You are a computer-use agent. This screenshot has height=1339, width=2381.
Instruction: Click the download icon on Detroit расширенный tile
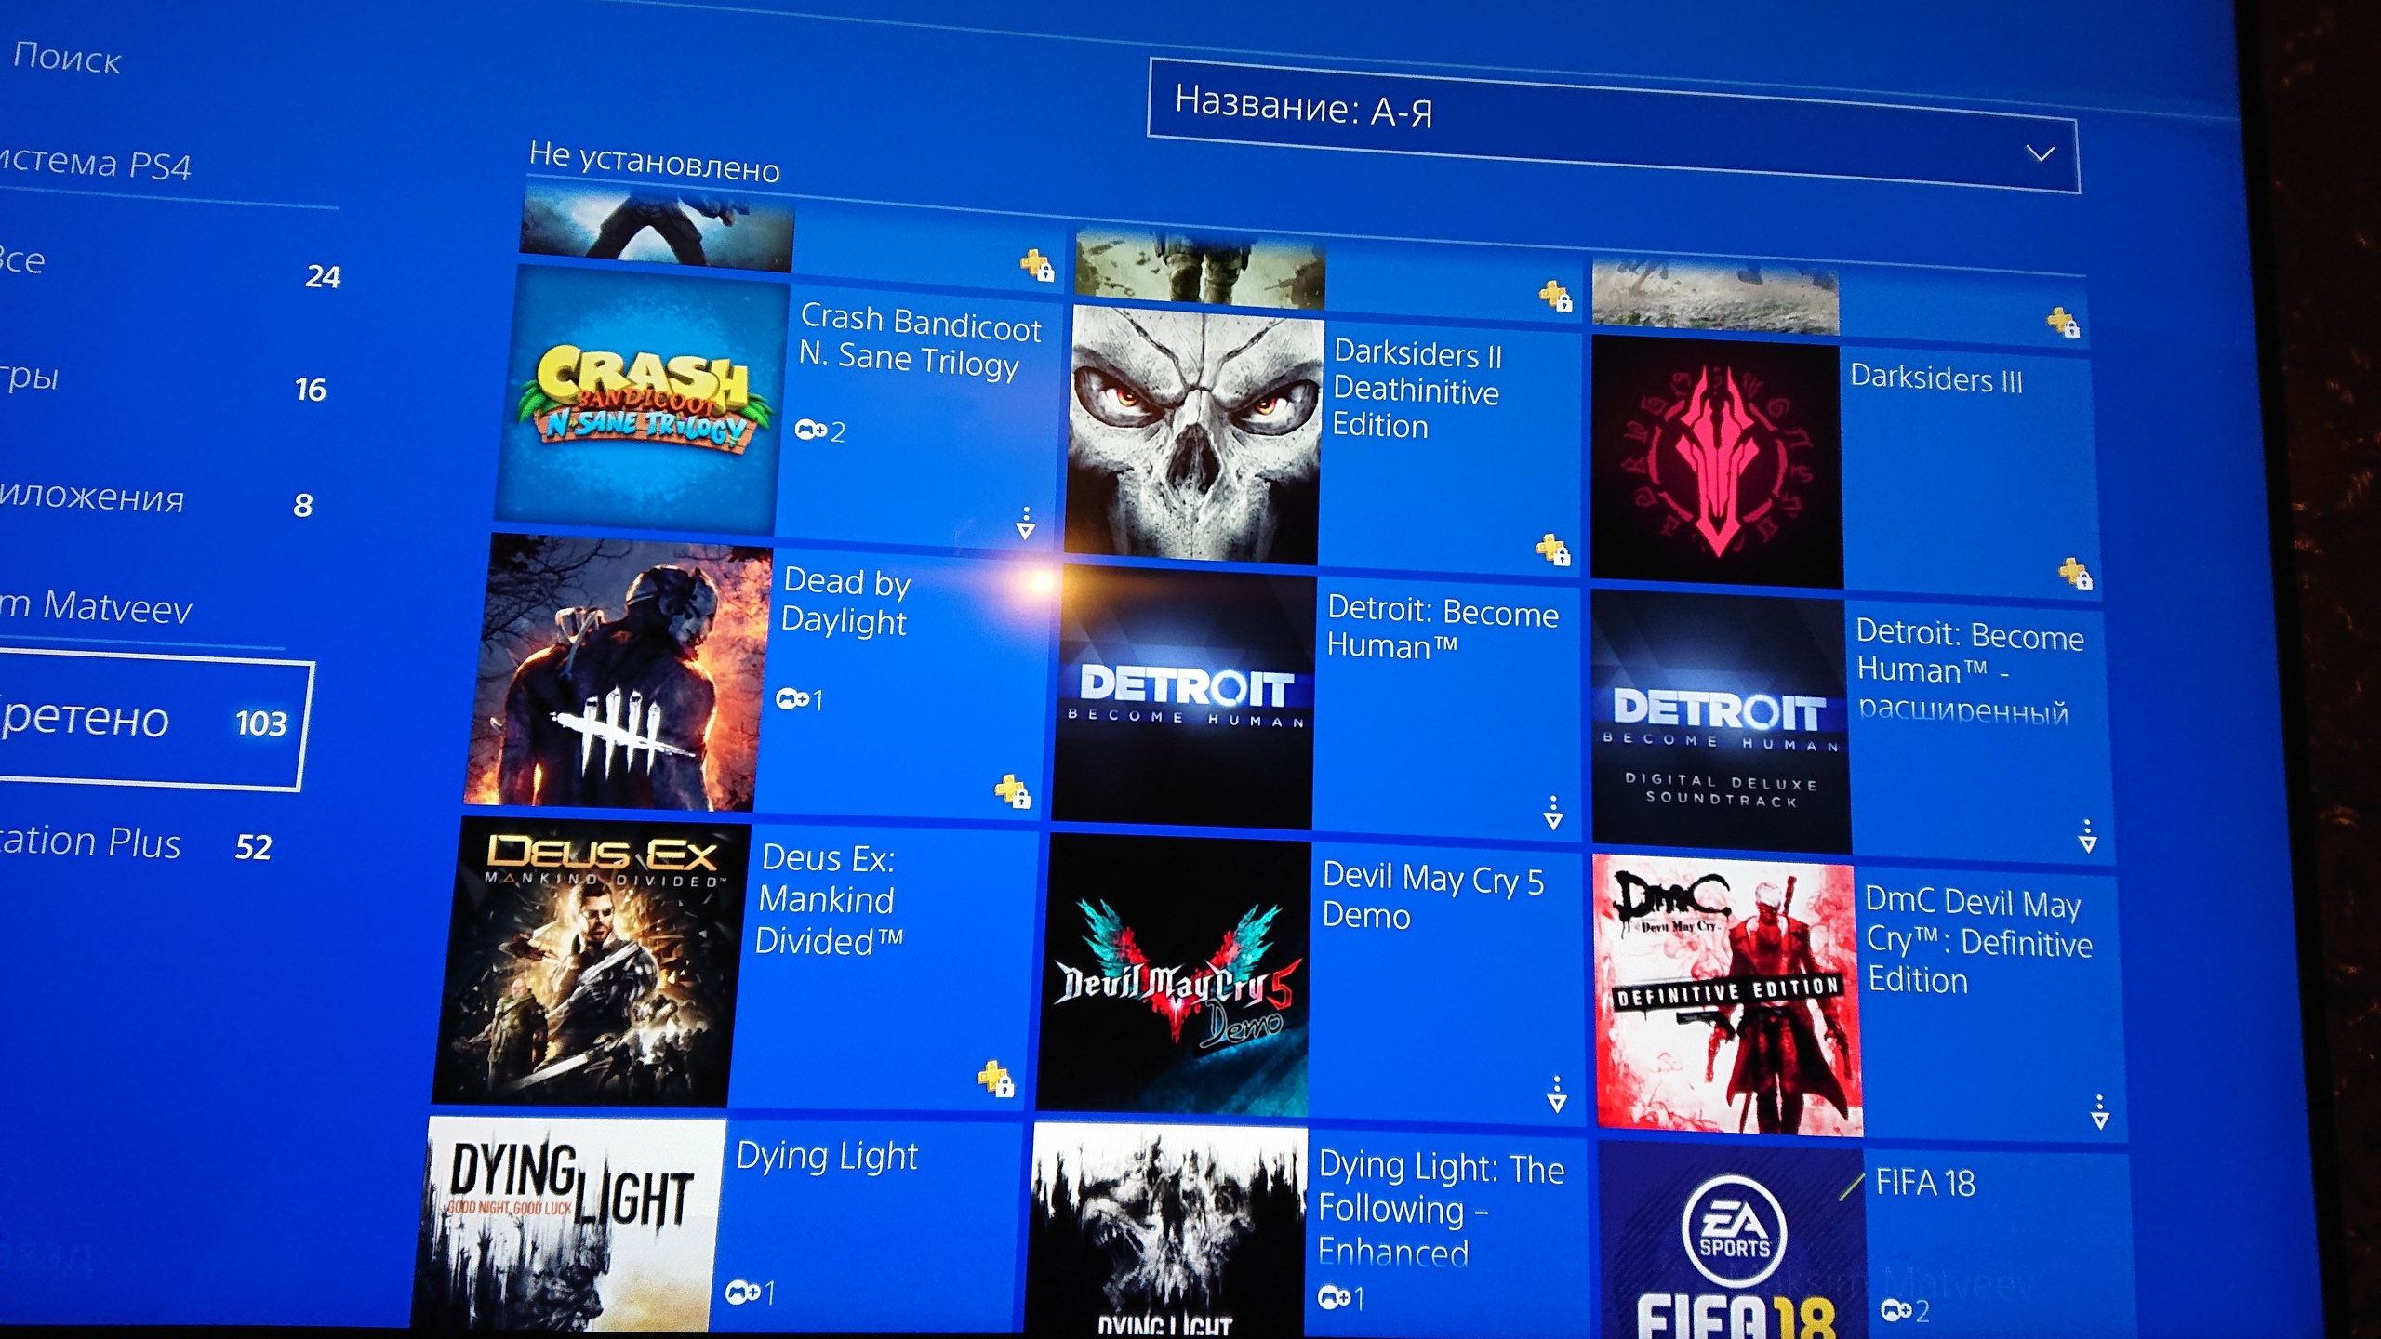tap(2088, 837)
